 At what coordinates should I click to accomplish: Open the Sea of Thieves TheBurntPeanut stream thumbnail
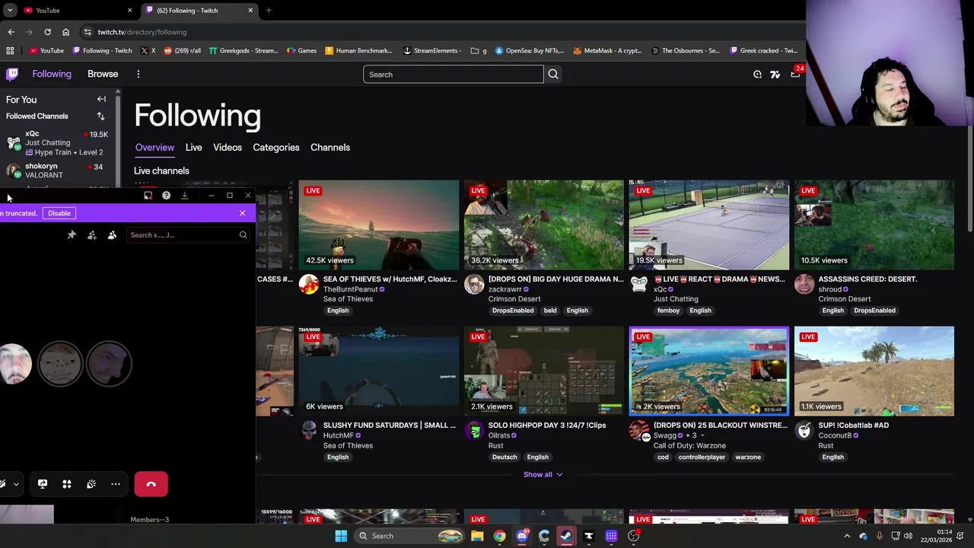(x=379, y=225)
